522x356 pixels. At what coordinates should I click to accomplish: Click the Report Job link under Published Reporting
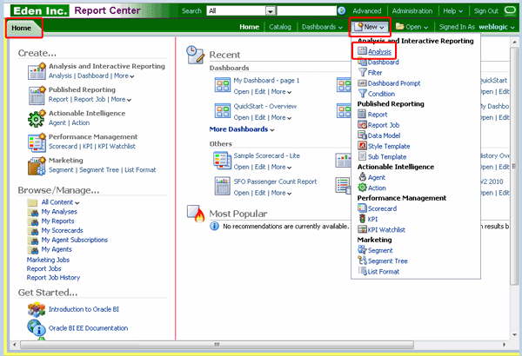(x=90, y=99)
